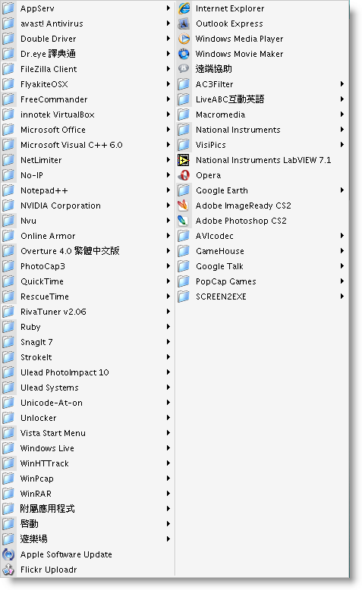The width and height of the screenshot is (362, 590).
Task: Open the innotek VirtualBox menu entry
Action: pyautogui.click(x=87, y=115)
